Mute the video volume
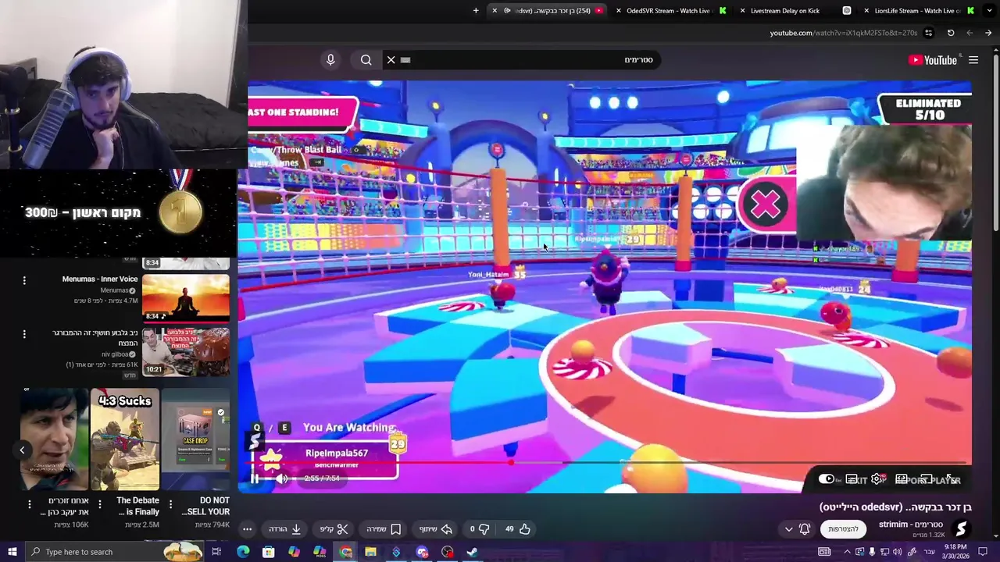Image resolution: width=1000 pixels, height=562 pixels. tap(282, 478)
